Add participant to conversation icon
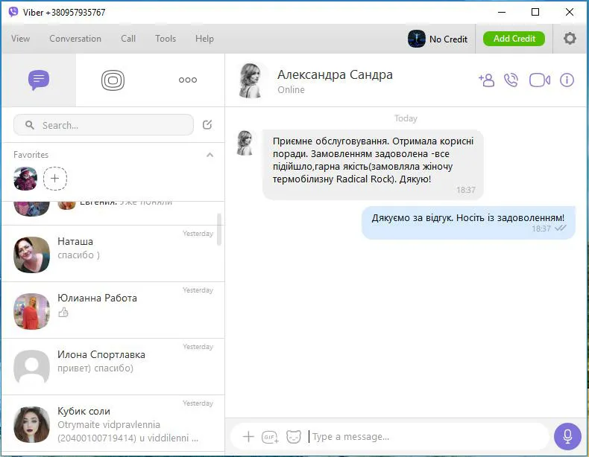589x457 pixels. point(486,80)
